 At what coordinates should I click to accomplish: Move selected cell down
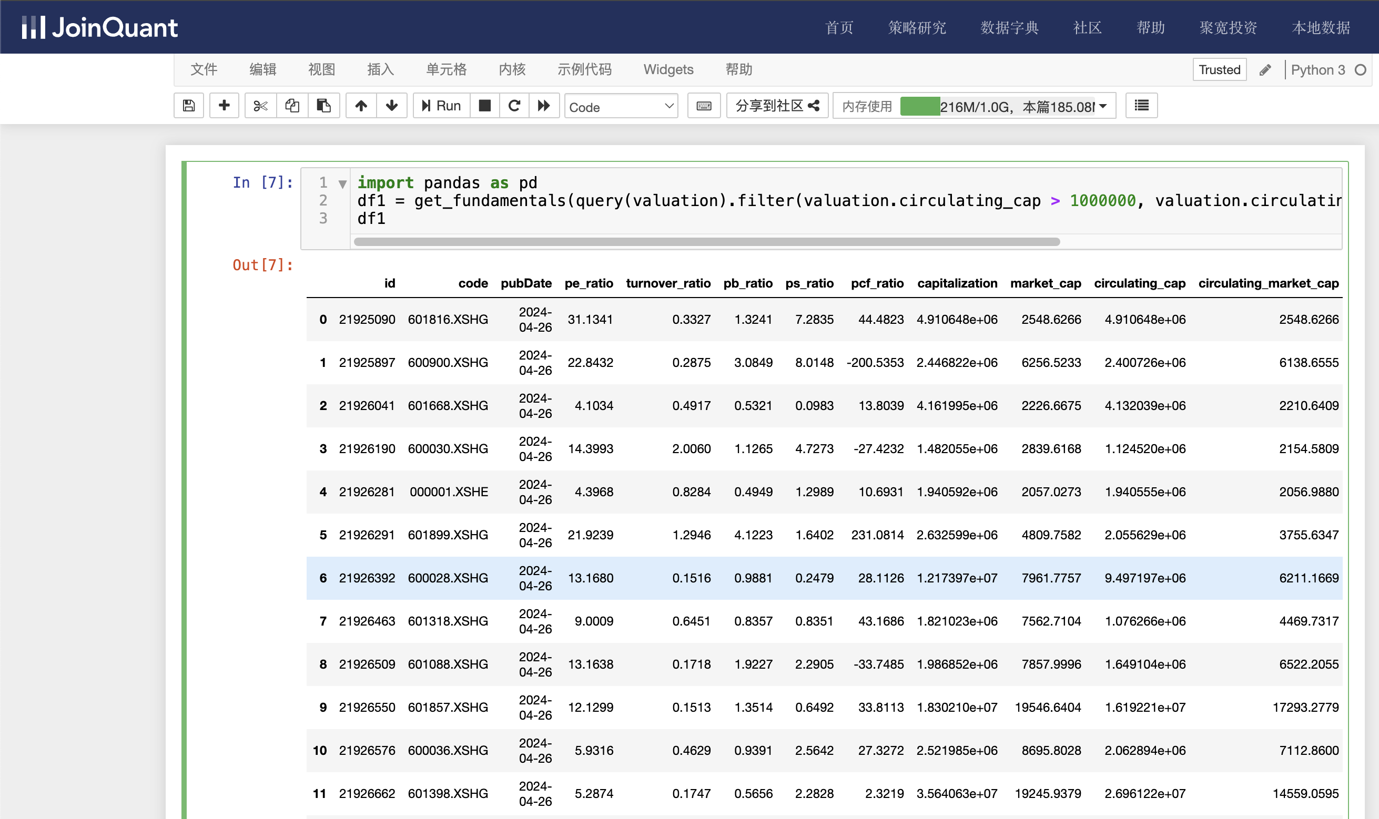[x=392, y=106]
